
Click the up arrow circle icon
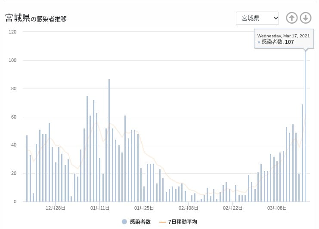click(292, 18)
